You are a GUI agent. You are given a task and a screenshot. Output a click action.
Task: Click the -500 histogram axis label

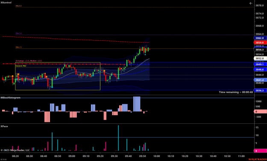(258, 117)
